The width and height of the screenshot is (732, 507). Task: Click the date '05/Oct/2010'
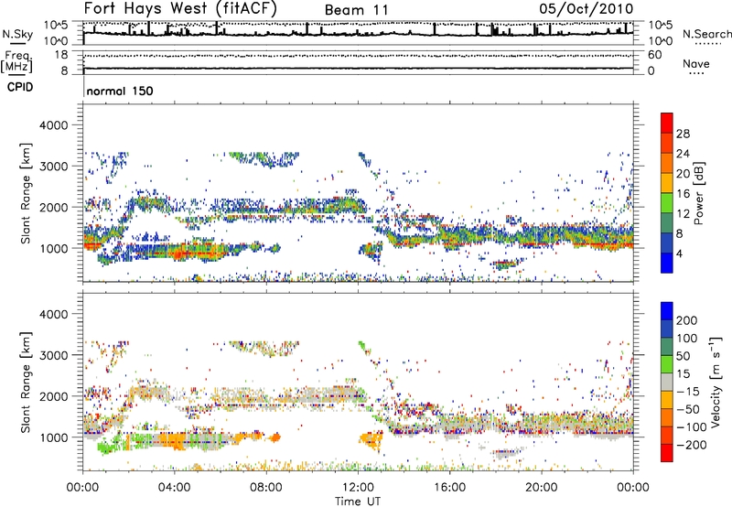[587, 8]
